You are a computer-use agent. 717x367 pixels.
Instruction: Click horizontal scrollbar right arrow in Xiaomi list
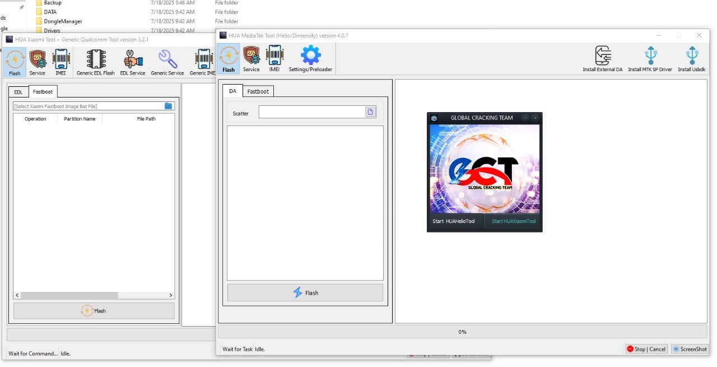171,295
